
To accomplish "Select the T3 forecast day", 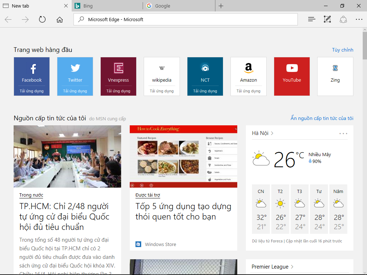I will [300, 209].
